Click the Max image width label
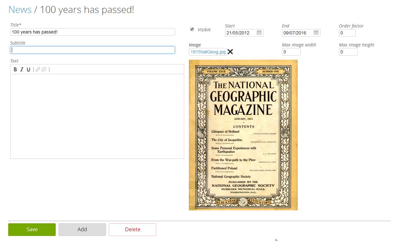The height and width of the screenshot is (241, 399). coord(299,45)
